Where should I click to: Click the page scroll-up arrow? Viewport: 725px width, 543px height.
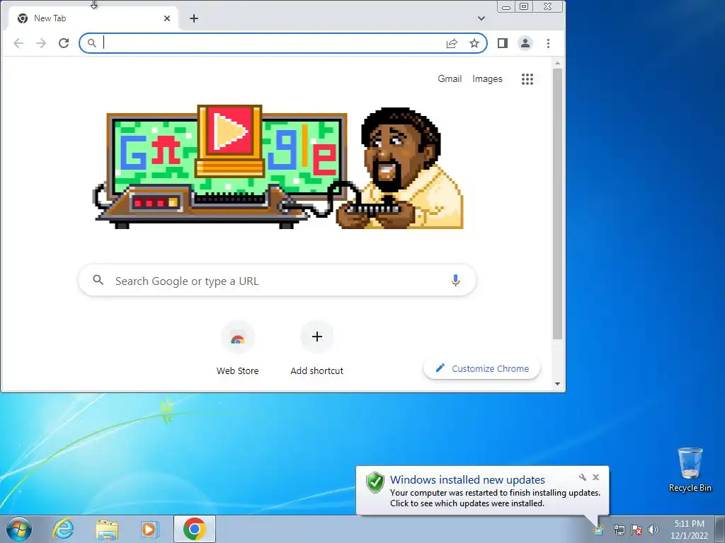click(558, 63)
